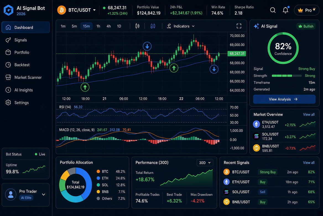
Task: Open the search magnifier icon
Action: pos(273,10)
